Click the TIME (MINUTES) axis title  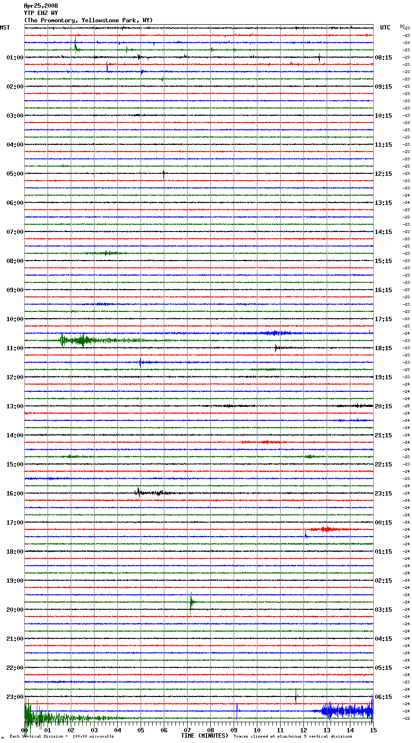point(205,736)
